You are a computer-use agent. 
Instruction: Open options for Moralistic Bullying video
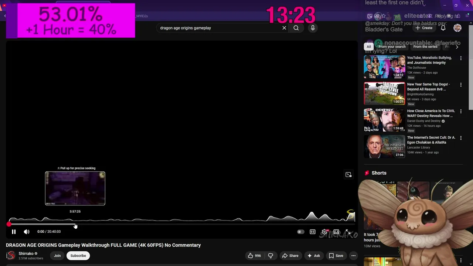[461, 58]
